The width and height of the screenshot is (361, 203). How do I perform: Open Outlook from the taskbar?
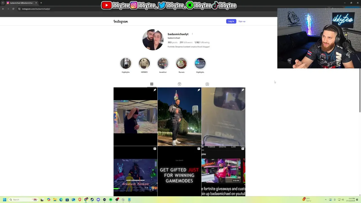click(x=73, y=200)
